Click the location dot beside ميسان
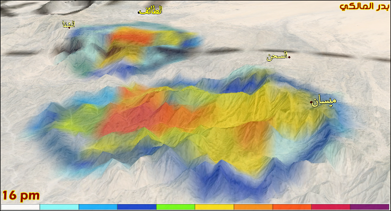The image size is (391, 211). (x=311, y=102)
